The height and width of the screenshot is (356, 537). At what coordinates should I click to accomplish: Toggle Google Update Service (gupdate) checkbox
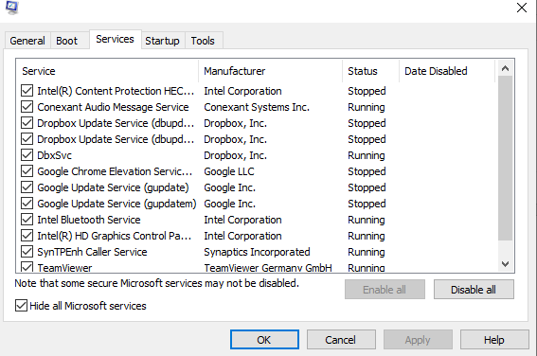coord(27,187)
